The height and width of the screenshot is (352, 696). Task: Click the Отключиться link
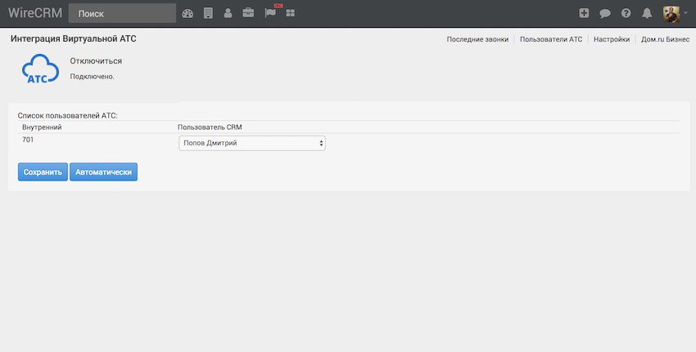(x=97, y=61)
